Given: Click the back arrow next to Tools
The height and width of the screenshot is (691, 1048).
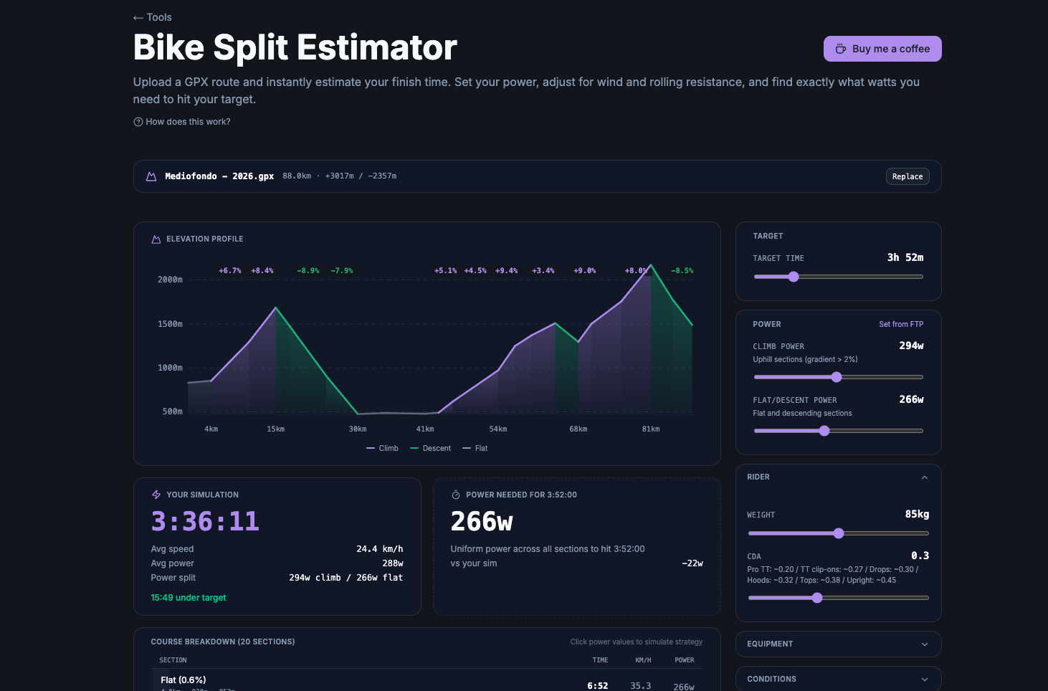Looking at the screenshot, I should (x=138, y=18).
